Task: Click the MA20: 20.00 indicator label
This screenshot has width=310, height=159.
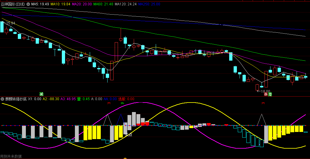Action: coord(82,4)
